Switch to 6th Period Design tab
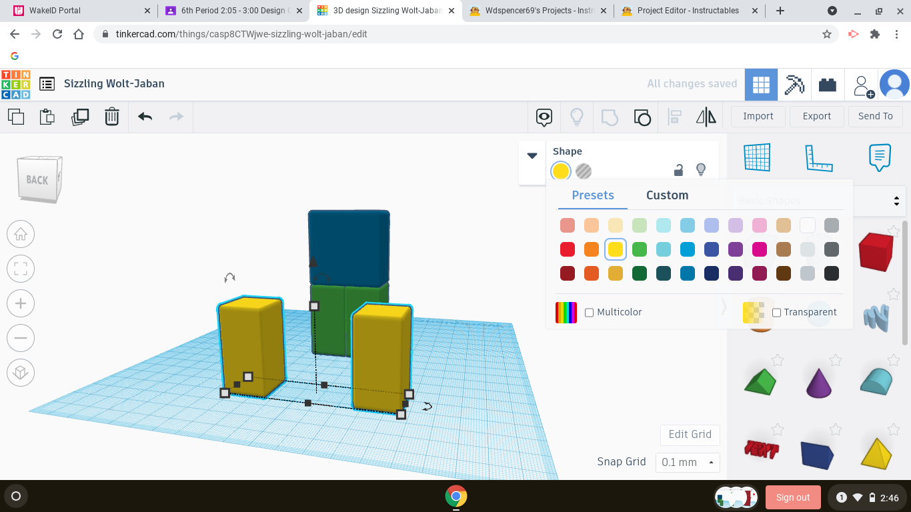Image resolution: width=911 pixels, height=512 pixels. (x=233, y=11)
